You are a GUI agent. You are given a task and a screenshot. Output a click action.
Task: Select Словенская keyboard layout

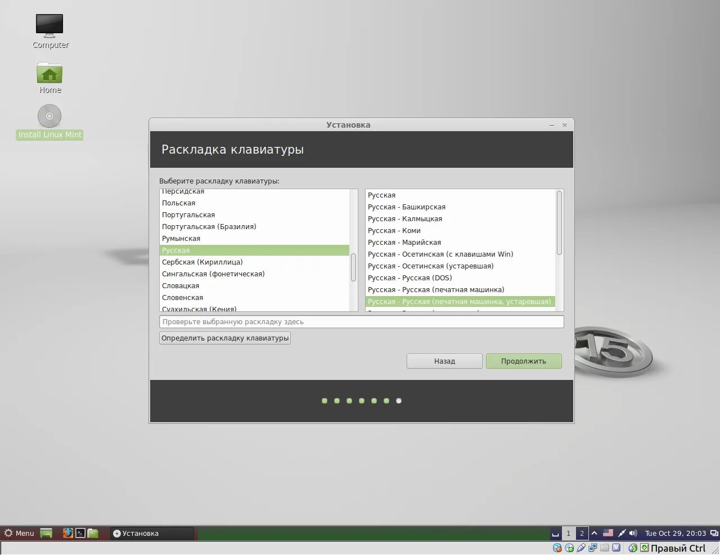[254, 298]
